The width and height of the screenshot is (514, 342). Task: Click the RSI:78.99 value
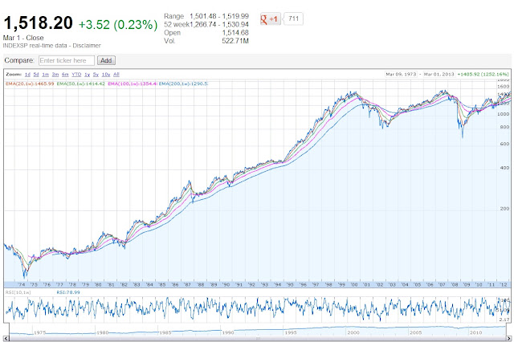[68, 292]
